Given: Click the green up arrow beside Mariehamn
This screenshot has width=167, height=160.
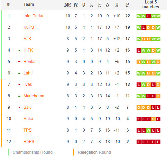Looking at the screenshot, I should (x=19, y=96).
